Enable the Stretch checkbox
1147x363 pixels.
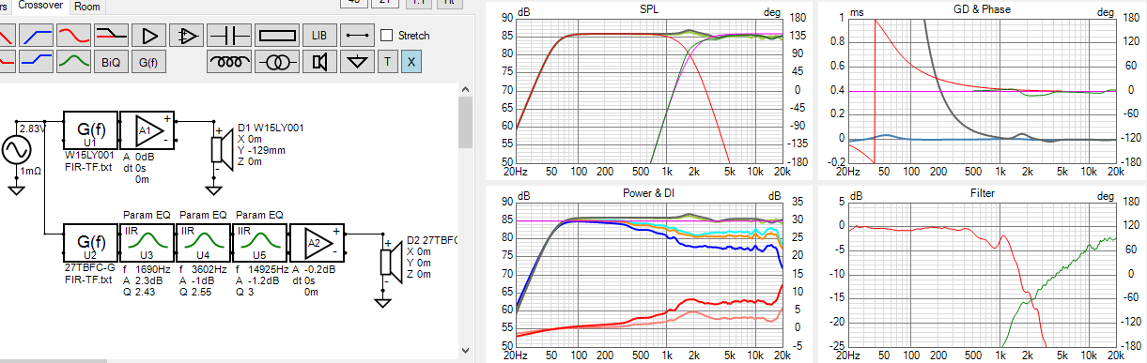(x=387, y=36)
